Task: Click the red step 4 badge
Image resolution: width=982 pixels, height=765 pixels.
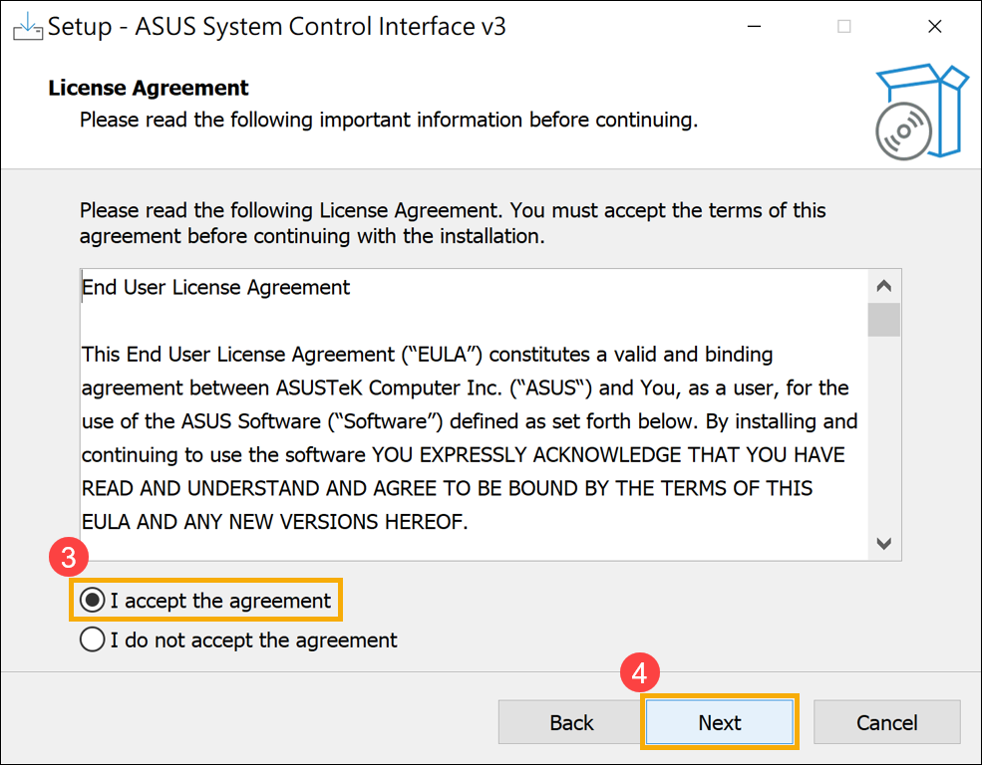Action: 640,674
